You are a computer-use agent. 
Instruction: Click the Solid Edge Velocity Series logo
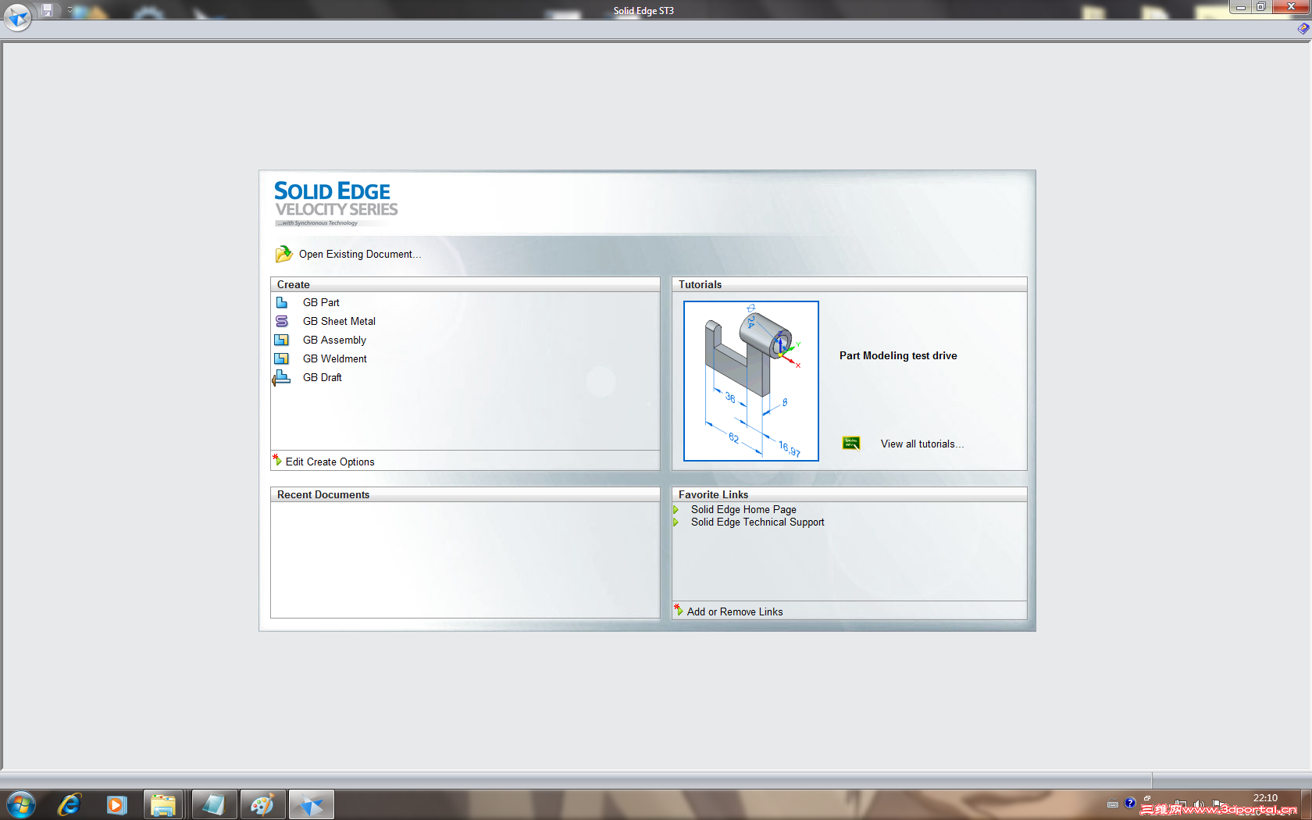(336, 203)
